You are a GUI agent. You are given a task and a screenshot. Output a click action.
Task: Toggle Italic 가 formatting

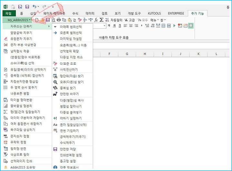point(114,26)
